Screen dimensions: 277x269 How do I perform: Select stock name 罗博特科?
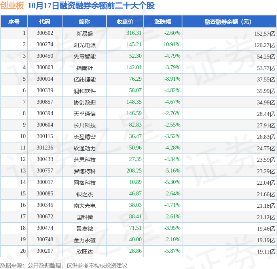point(84,171)
